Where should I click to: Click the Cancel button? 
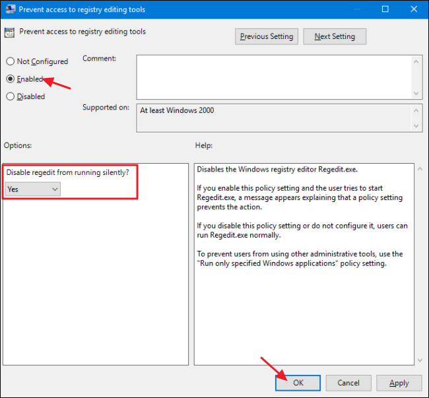click(348, 383)
